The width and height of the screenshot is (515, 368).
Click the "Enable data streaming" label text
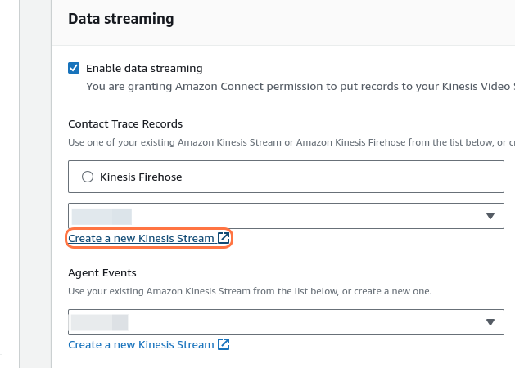pos(144,68)
